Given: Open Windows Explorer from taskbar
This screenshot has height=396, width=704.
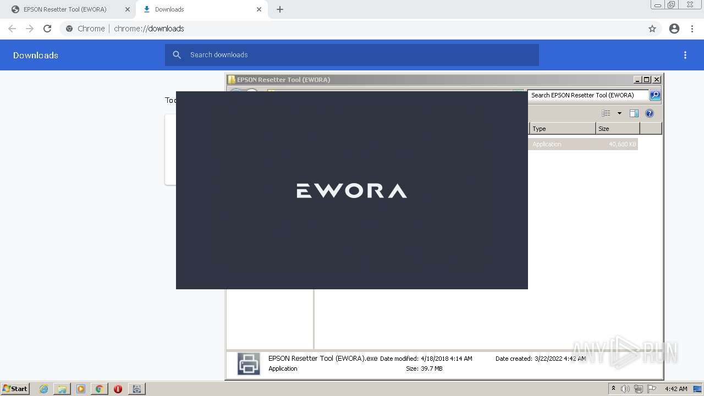Looking at the screenshot, I should pos(62,389).
